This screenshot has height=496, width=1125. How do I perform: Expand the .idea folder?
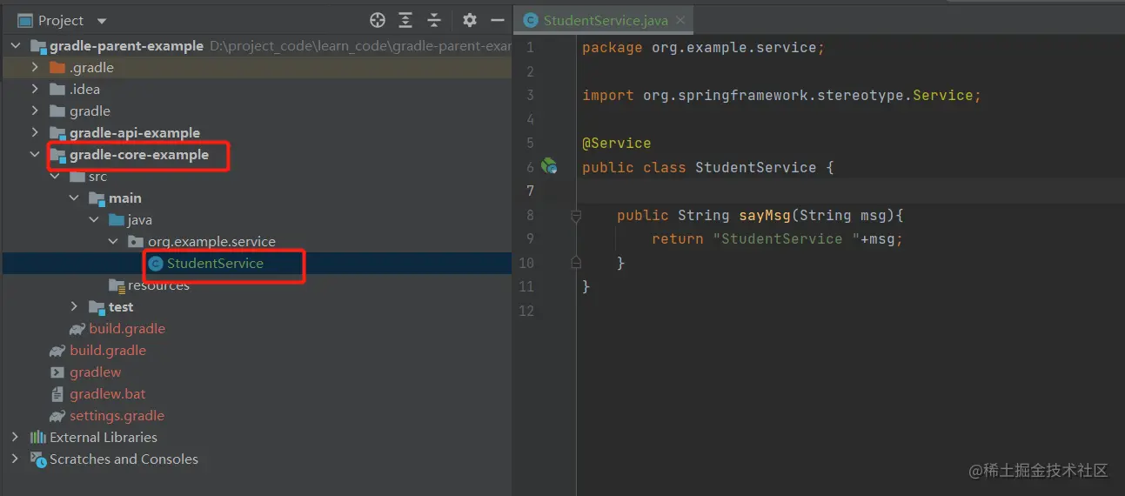[x=35, y=89]
